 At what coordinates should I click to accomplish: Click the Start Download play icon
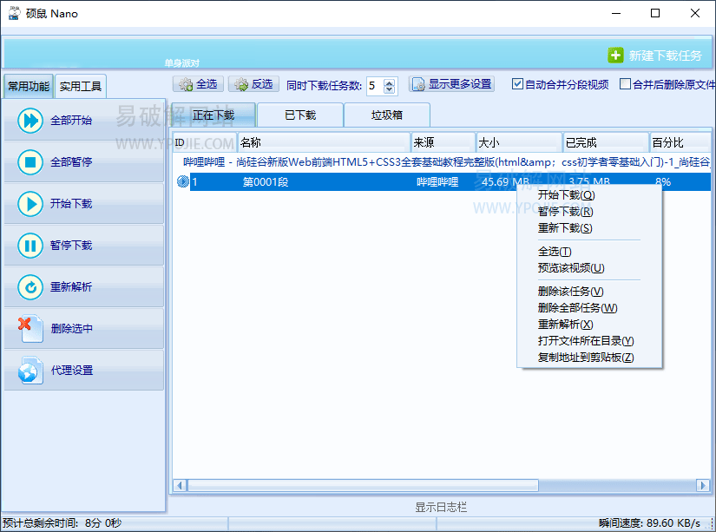[30, 204]
